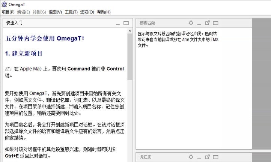This screenshot has height=162, width=271.
Task: Select the 词汇表 pane title
Action: pos(145,157)
